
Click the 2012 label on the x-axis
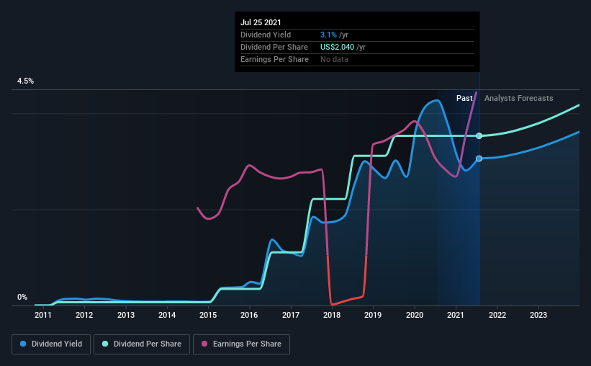[84, 315]
